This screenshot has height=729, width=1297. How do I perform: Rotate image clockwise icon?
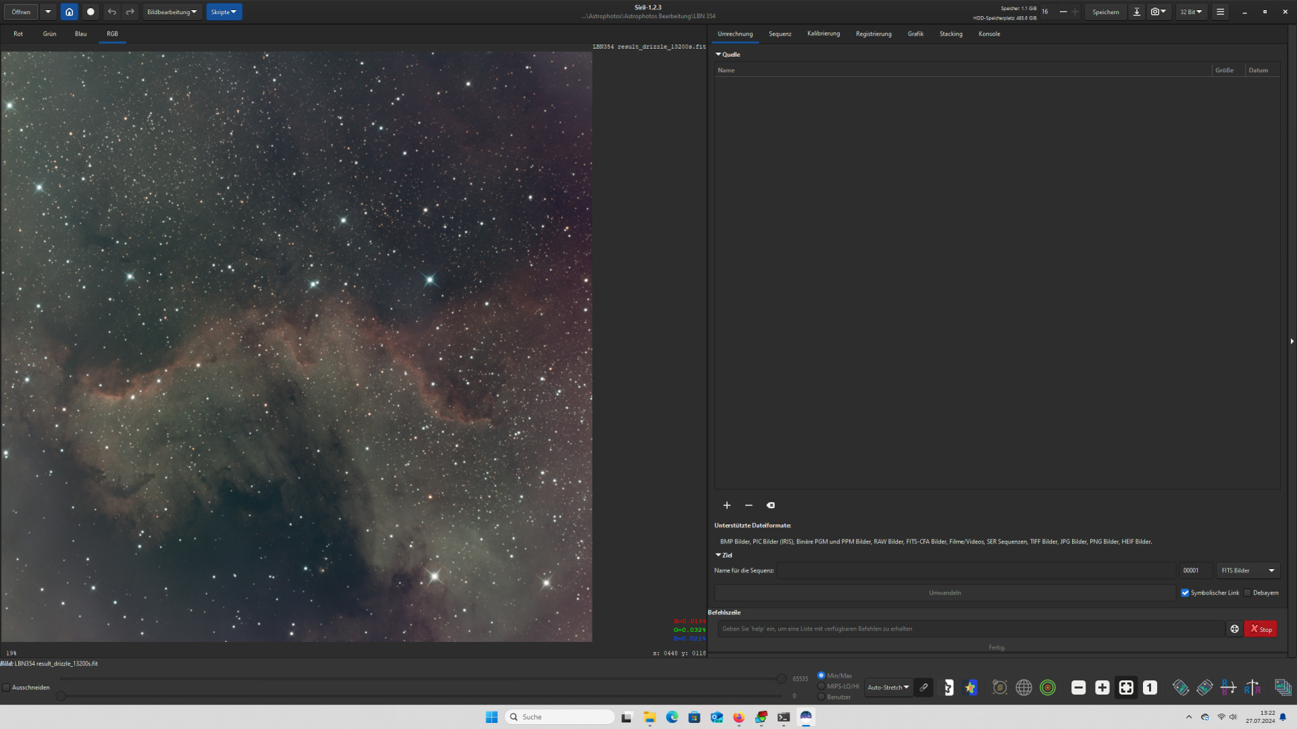point(1204,687)
